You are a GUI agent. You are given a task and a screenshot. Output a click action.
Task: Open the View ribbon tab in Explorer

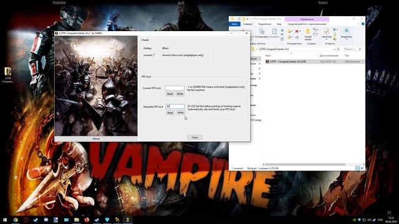point(279,24)
